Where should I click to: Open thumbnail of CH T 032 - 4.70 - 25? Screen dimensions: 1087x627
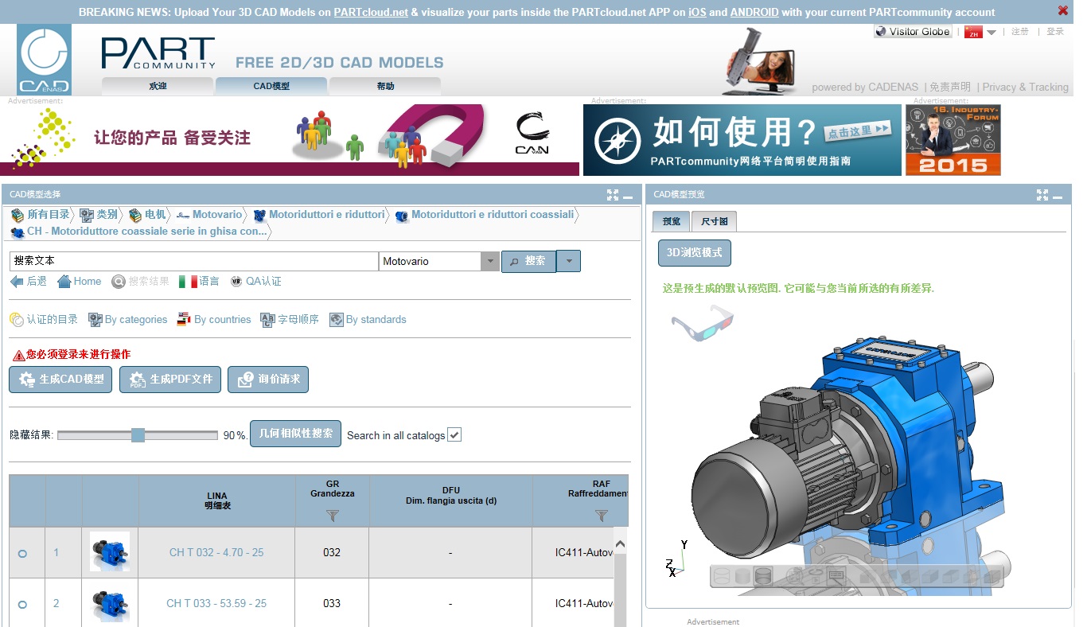coord(110,551)
